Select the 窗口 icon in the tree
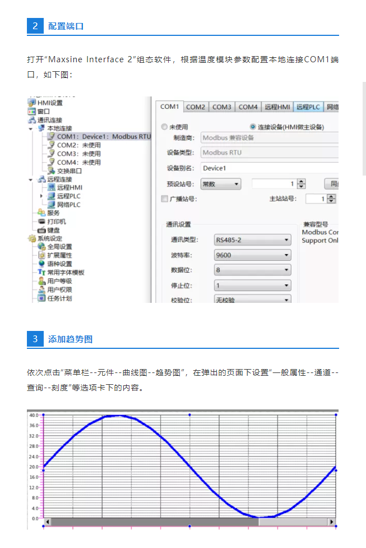Image resolution: width=366 pixels, height=548 pixels. (32, 111)
